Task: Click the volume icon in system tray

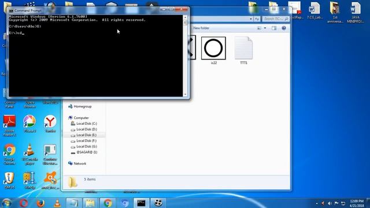Action: click(x=330, y=203)
